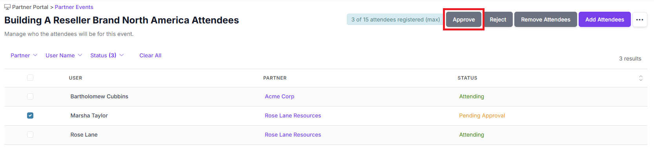
Task: Uncheck the Marsha Taylor row checkbox
Action: click(x=30, y=115)
